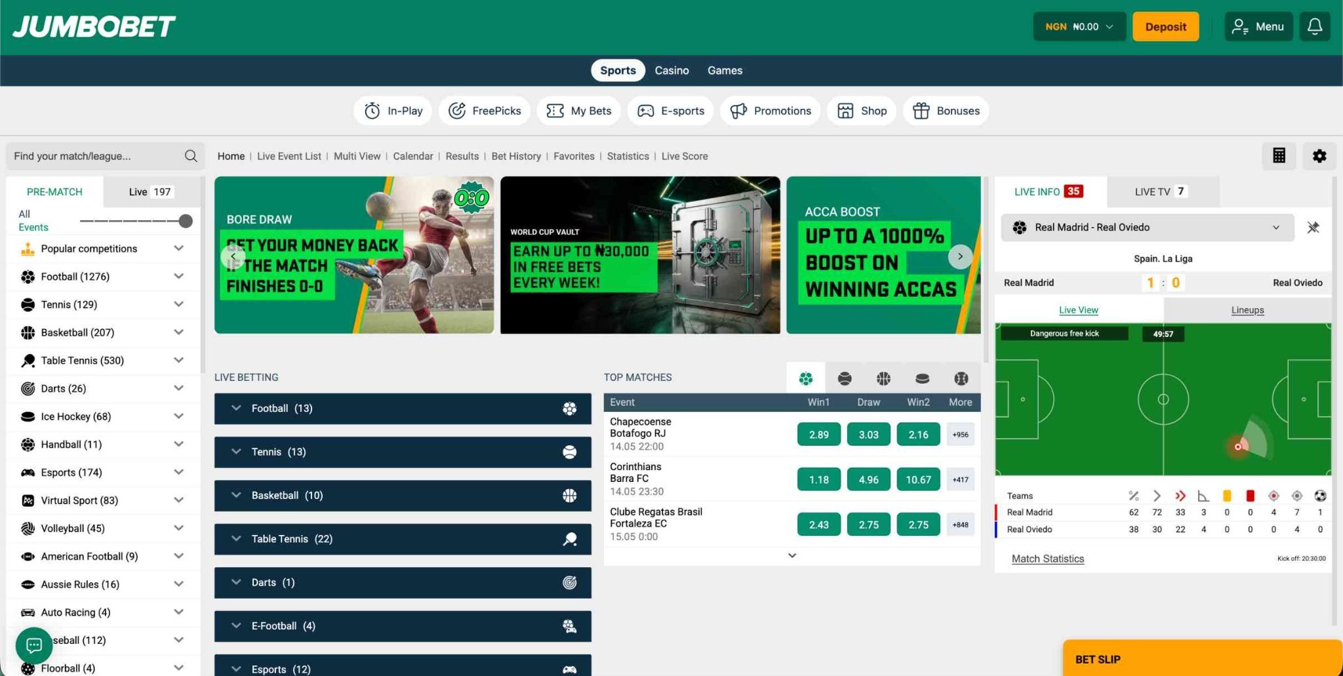This screenshot has height=676, width=1343.
Task: Open Bonuses
Action: [946, 111]
